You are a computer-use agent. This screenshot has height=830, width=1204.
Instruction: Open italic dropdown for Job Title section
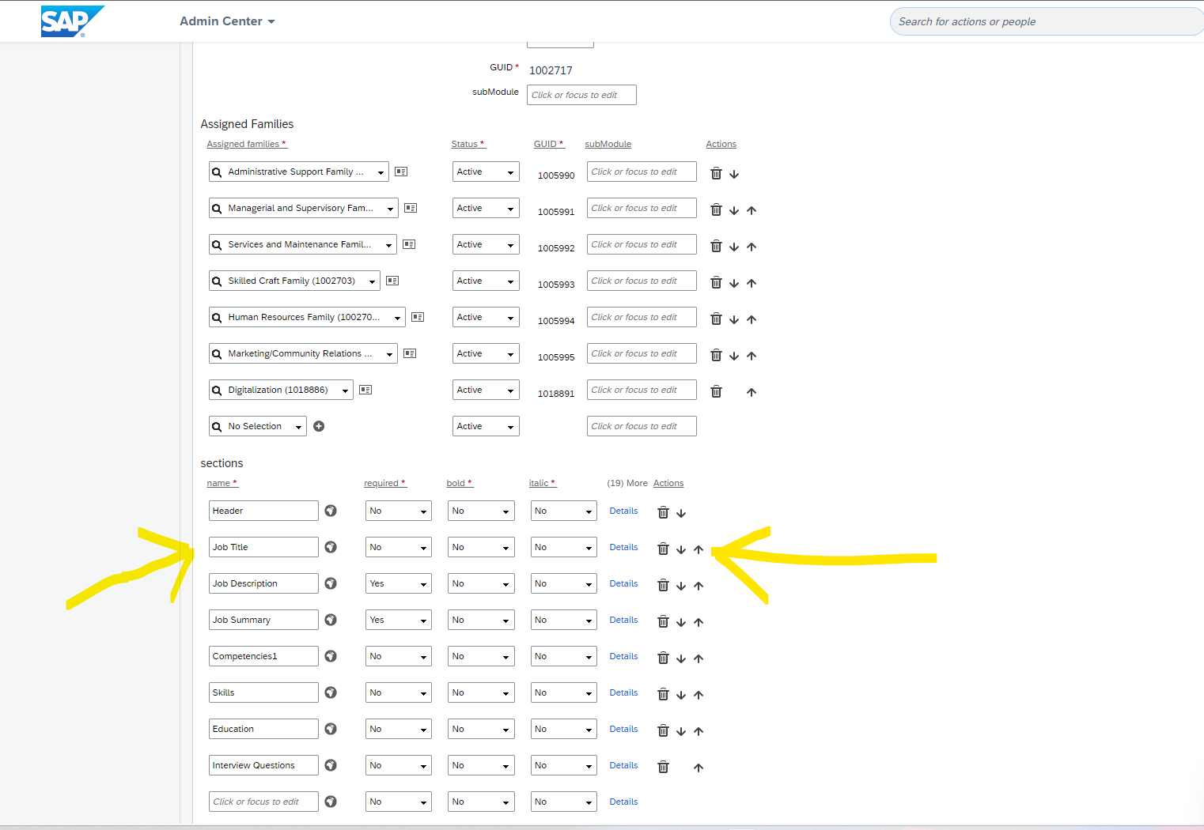[563, 547]
